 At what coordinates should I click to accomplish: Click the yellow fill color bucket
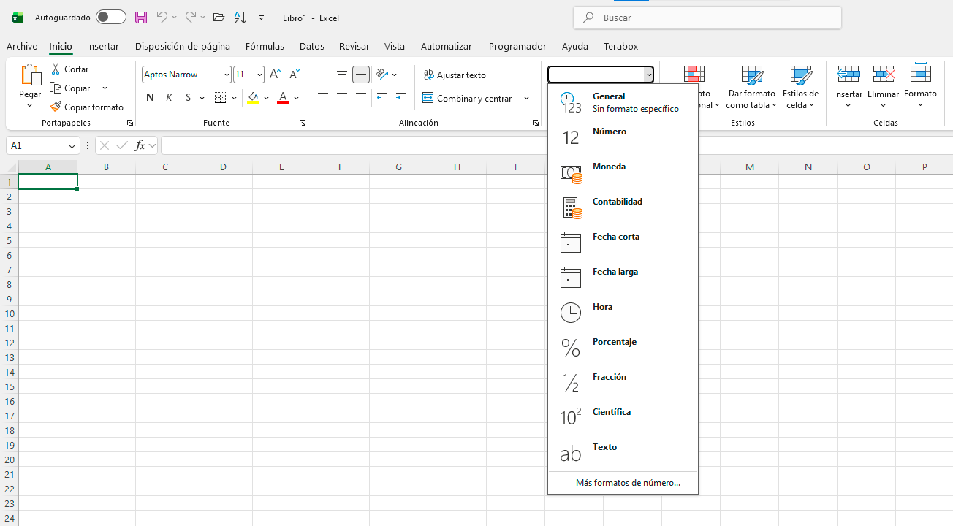pos(253,98)
